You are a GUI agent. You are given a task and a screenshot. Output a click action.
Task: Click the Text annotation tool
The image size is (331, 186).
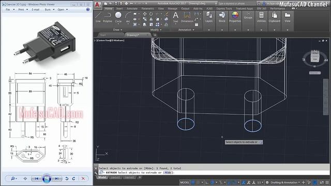(x=176, y=17)
